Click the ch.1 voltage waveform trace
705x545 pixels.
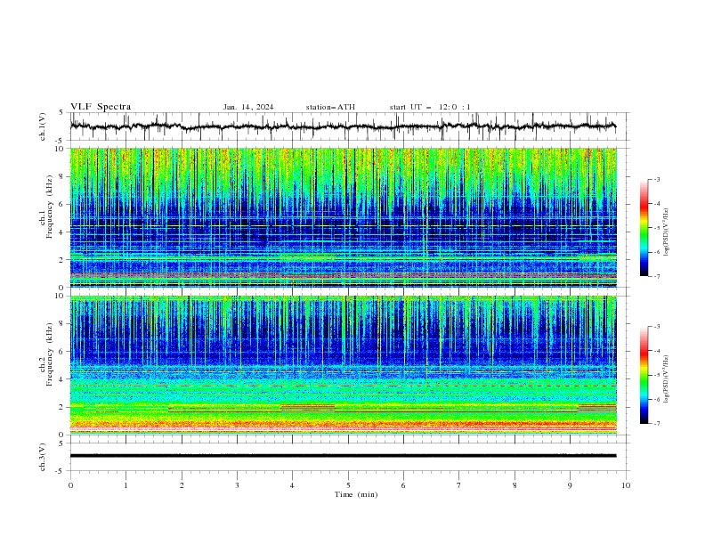(x=343, y=126)
